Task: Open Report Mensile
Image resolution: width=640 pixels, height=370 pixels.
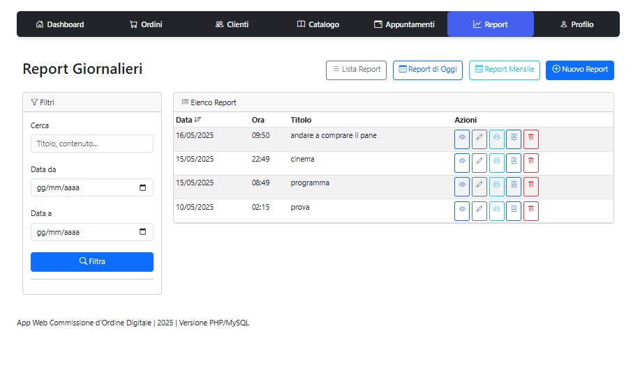Action: tap(504, 70)
